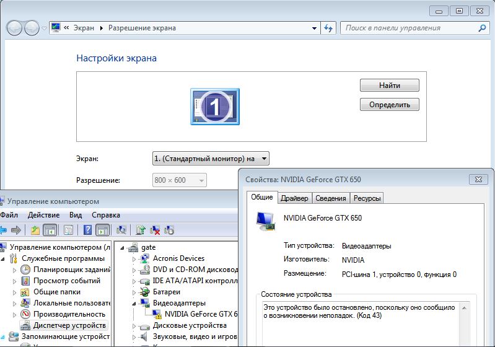Image resolution: width=495 pixels, height=347 pixels.
Task: Open the Вид menu
Action: [76, 215]
